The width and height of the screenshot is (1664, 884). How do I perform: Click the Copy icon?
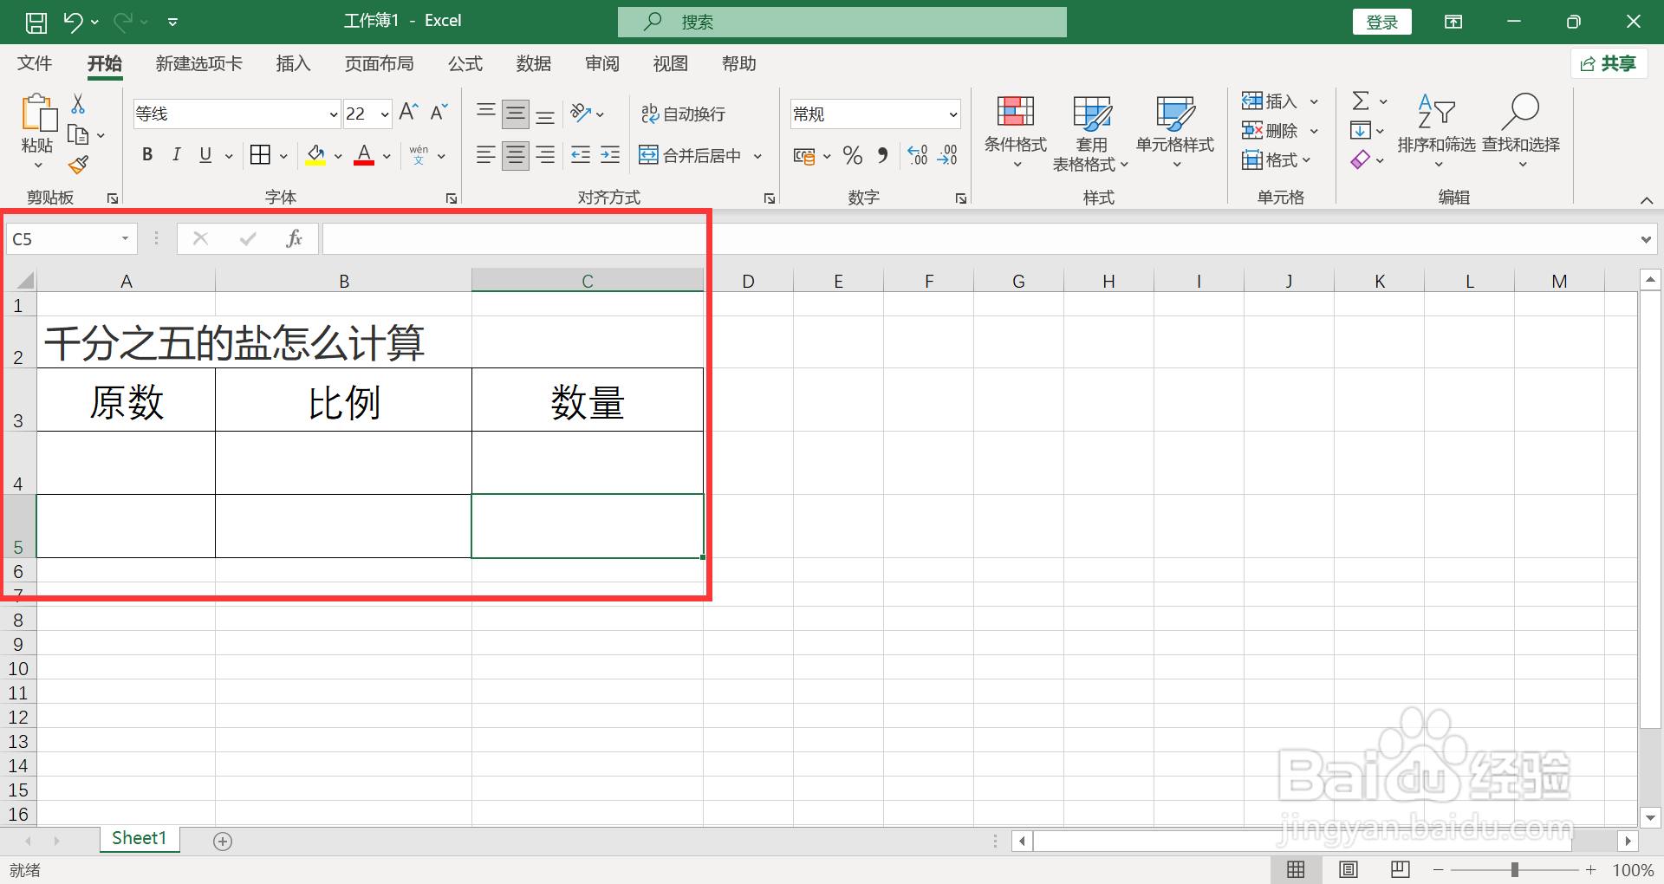[x=78, y=135]
